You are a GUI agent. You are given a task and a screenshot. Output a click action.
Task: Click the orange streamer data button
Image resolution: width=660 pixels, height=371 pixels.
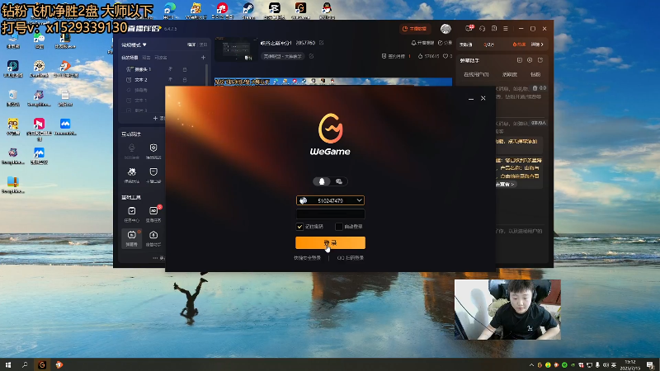click(415, 29)
